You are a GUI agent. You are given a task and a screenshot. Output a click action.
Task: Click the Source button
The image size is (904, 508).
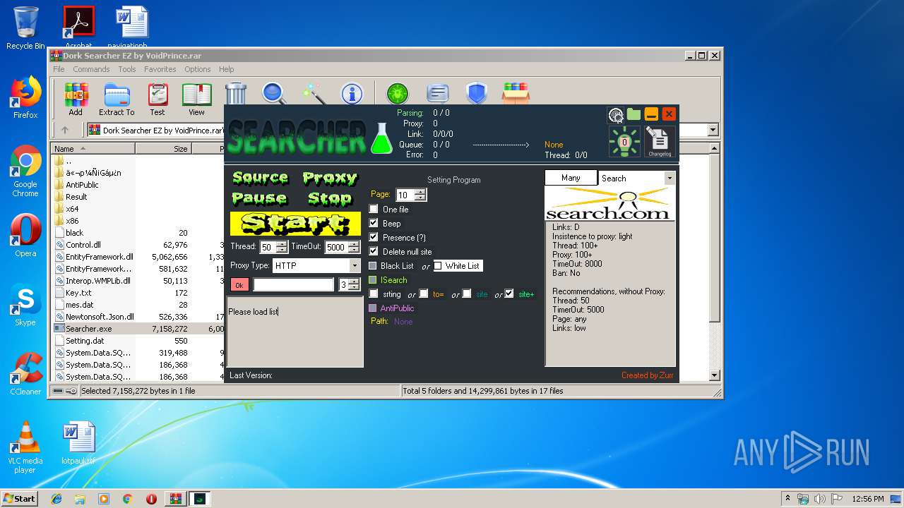(260, 178)
